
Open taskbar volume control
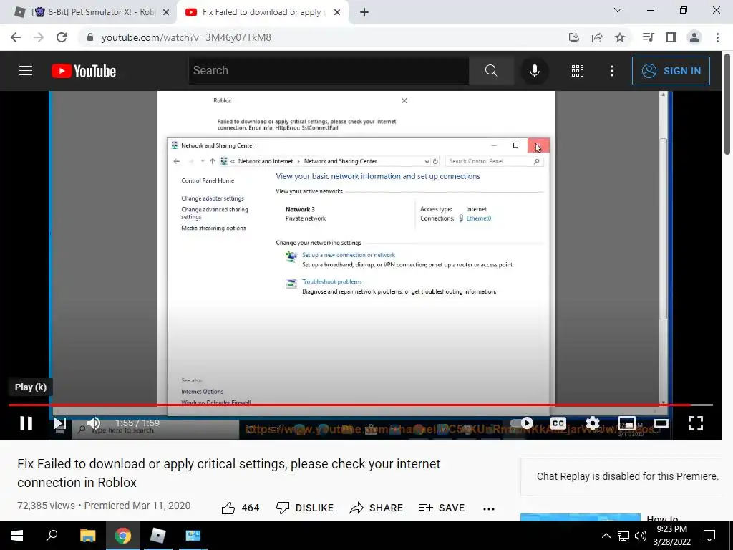point(641,536)
